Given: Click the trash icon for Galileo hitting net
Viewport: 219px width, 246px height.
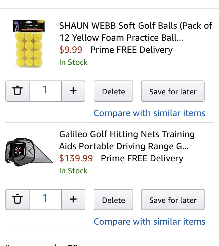Looking at the screenshot, I should [x=17, y=199].
